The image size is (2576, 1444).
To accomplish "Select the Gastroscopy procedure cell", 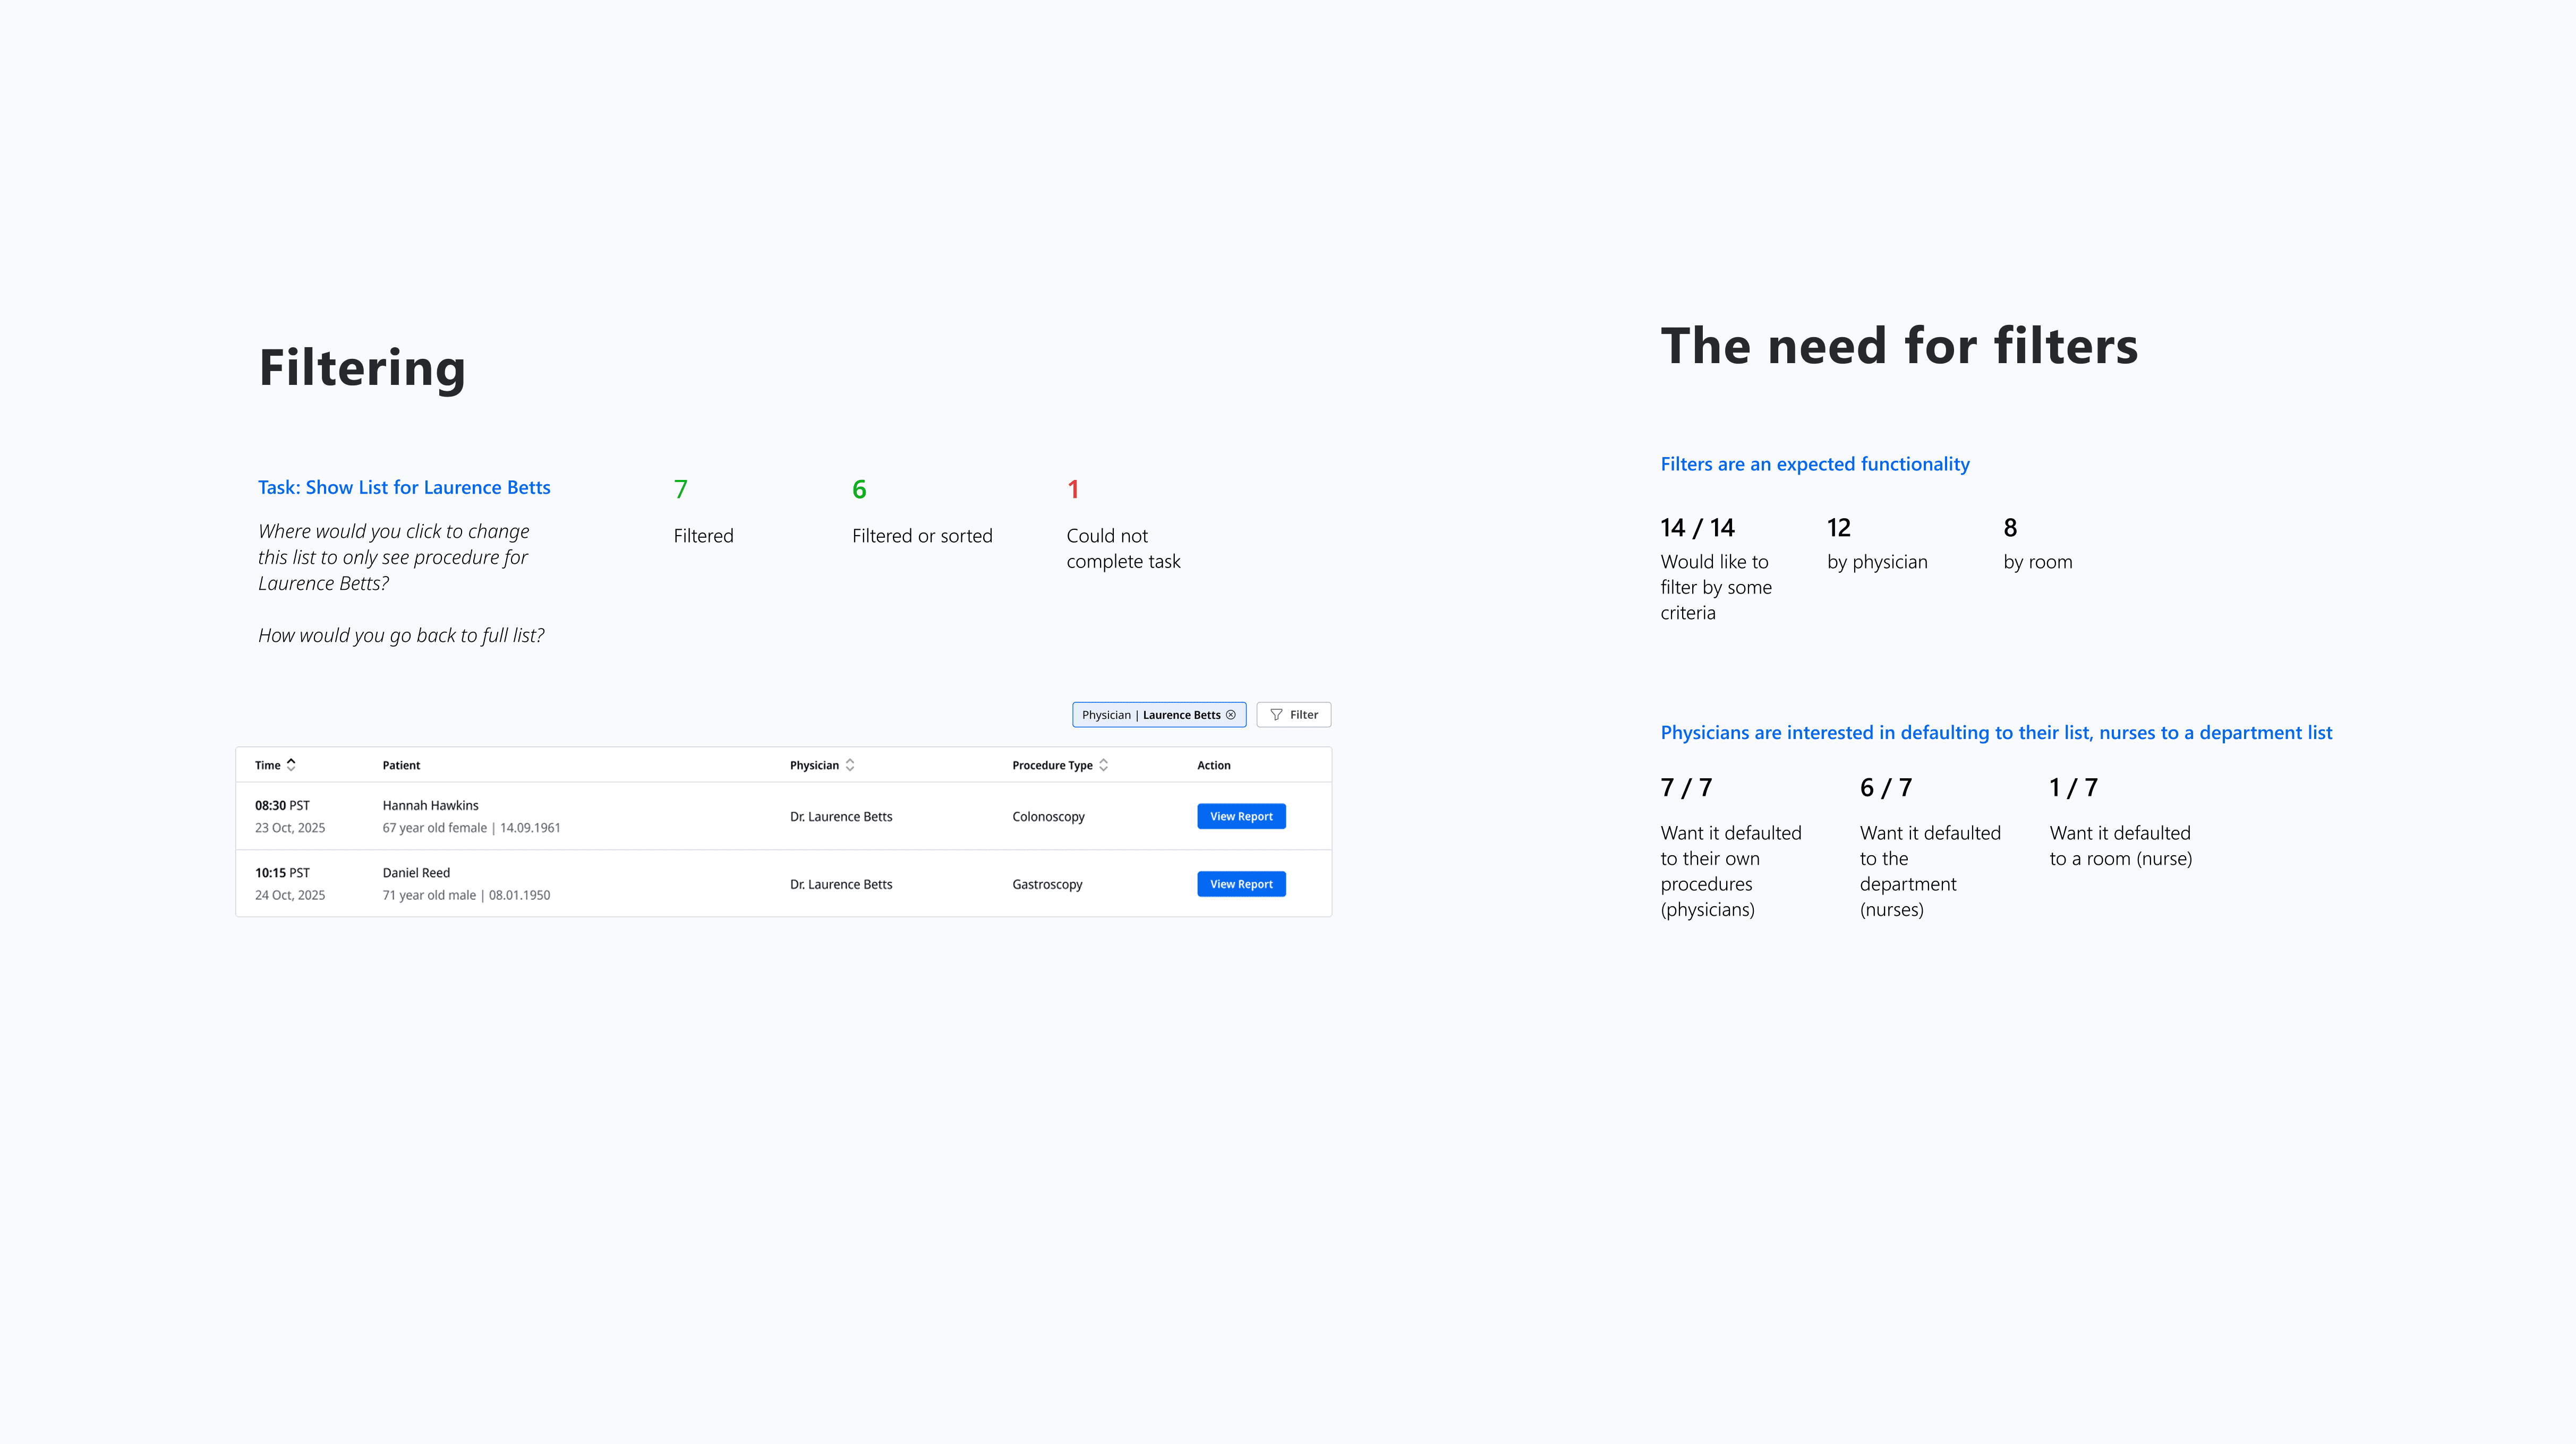I will click(x=1047, y=884).
